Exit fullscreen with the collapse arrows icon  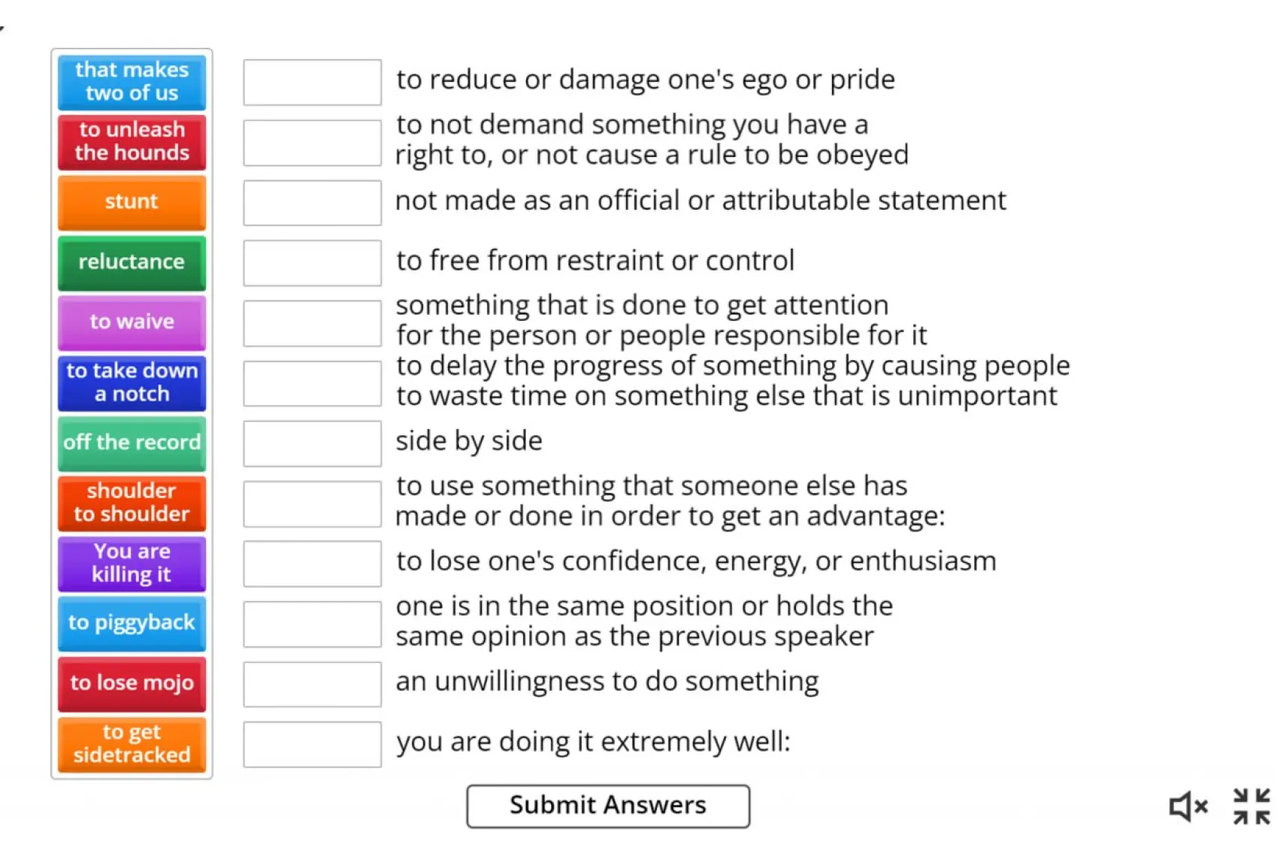coord(1251,806)
